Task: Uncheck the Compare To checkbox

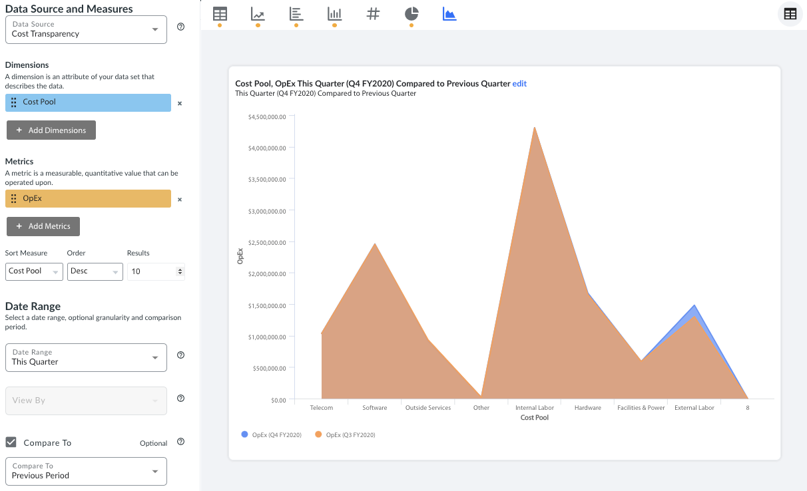Action: 11,442
